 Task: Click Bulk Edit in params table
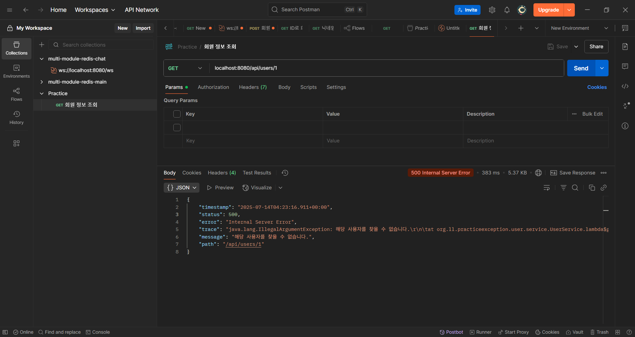click(592, 114)
